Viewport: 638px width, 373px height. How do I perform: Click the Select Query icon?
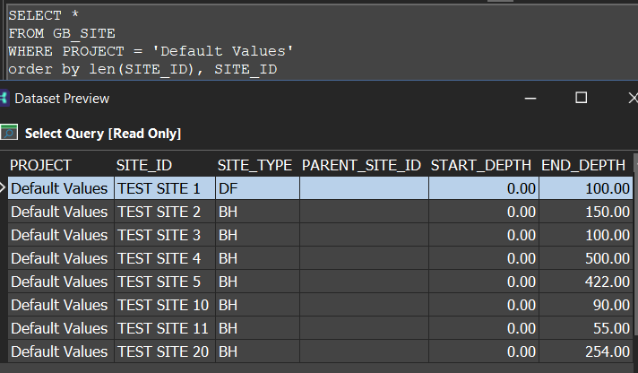coord(9,133)
